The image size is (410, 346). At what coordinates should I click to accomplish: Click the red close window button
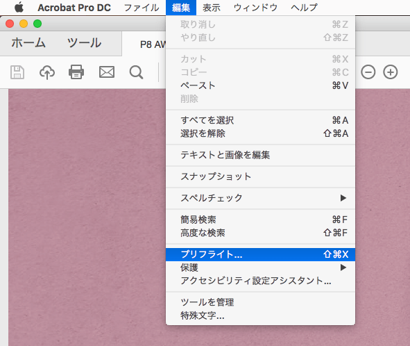(10, 24)
